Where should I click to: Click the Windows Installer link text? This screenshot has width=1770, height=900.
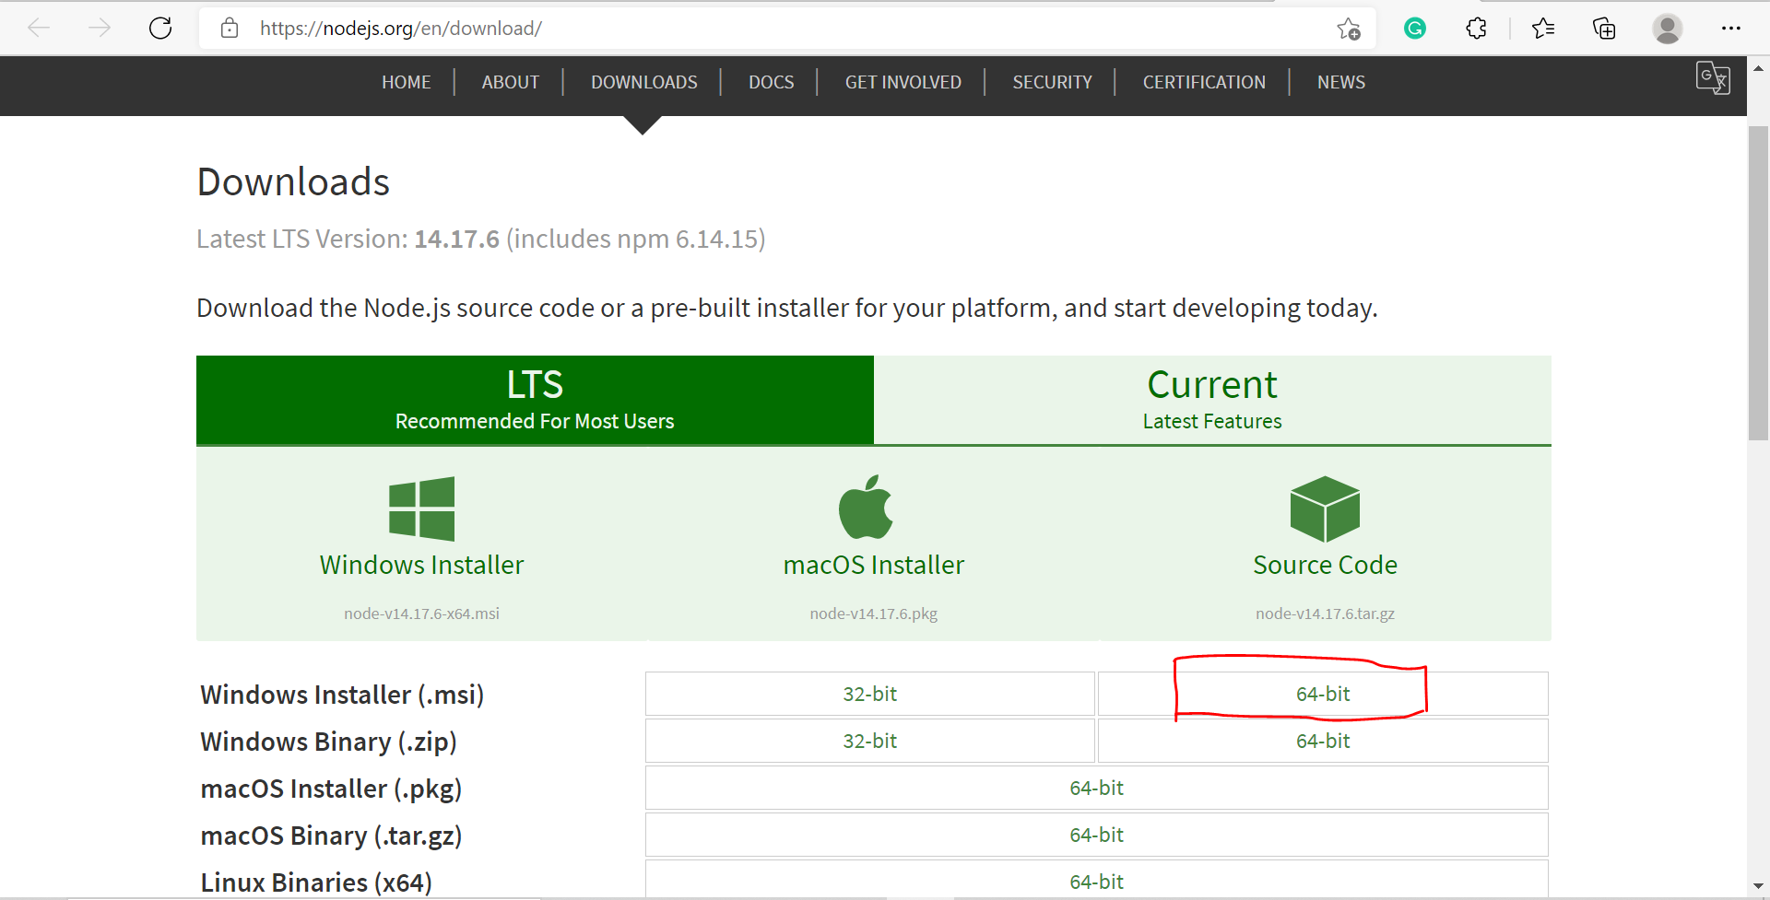(x=421, y=565)
